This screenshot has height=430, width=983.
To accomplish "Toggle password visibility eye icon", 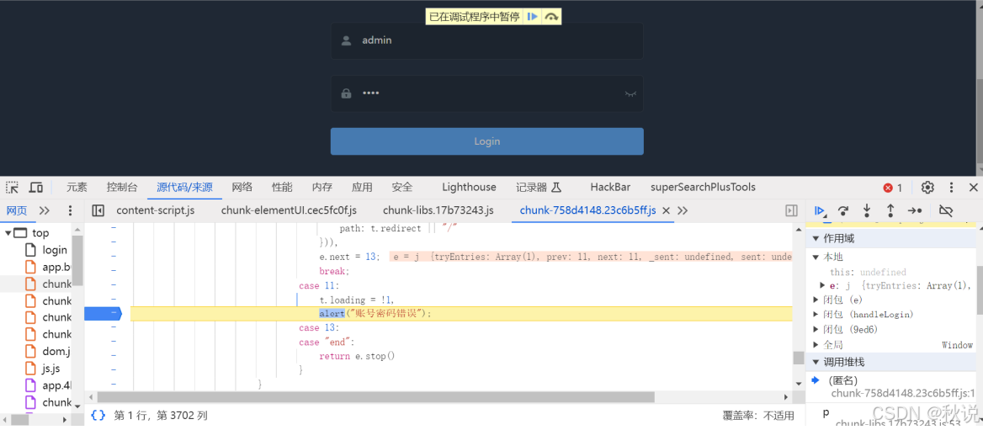I will tap(630, 93).
